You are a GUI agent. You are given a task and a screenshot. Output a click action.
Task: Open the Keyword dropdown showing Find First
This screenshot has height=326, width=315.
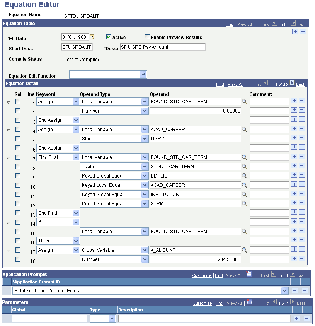pos(75,157)
